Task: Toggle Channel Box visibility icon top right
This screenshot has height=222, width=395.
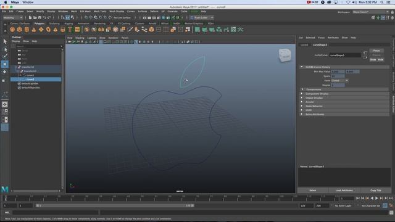Action: pos(393,18)
